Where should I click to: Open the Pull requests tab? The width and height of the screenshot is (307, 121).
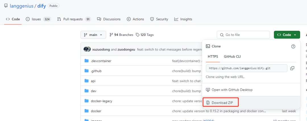point(74,19)
